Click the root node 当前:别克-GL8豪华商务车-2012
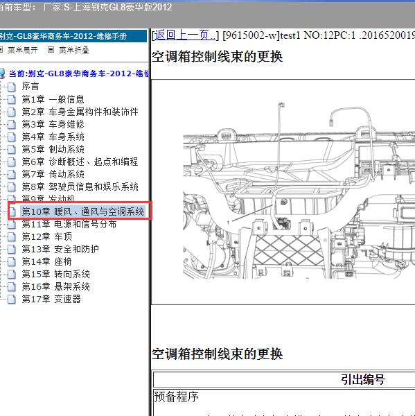Viewport: 415px width, 416px height. click(x=78, y=73)
